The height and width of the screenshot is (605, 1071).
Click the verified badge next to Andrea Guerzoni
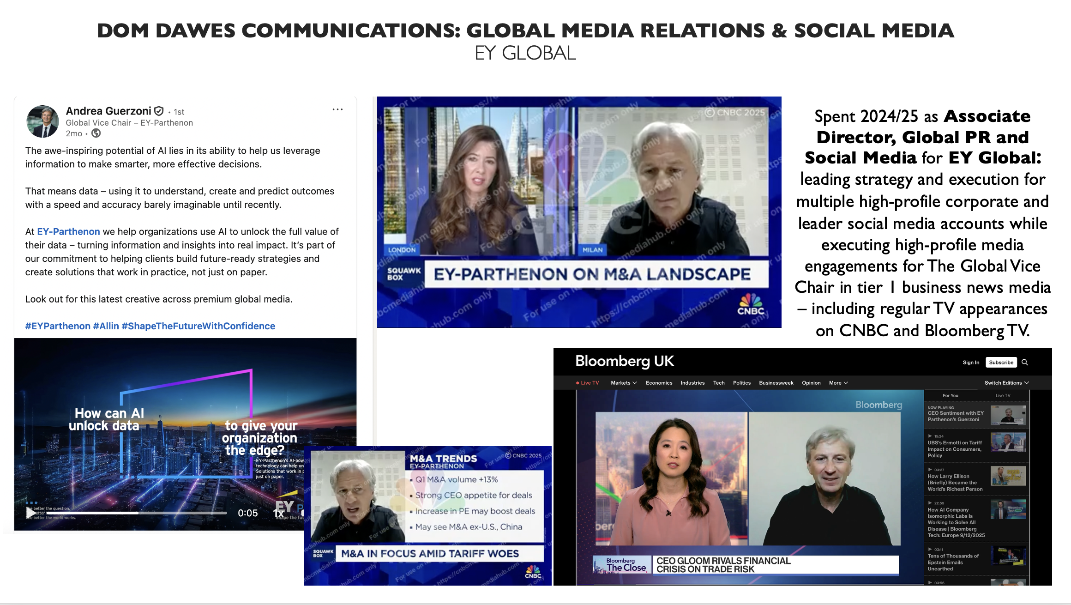tap(159, 111)
